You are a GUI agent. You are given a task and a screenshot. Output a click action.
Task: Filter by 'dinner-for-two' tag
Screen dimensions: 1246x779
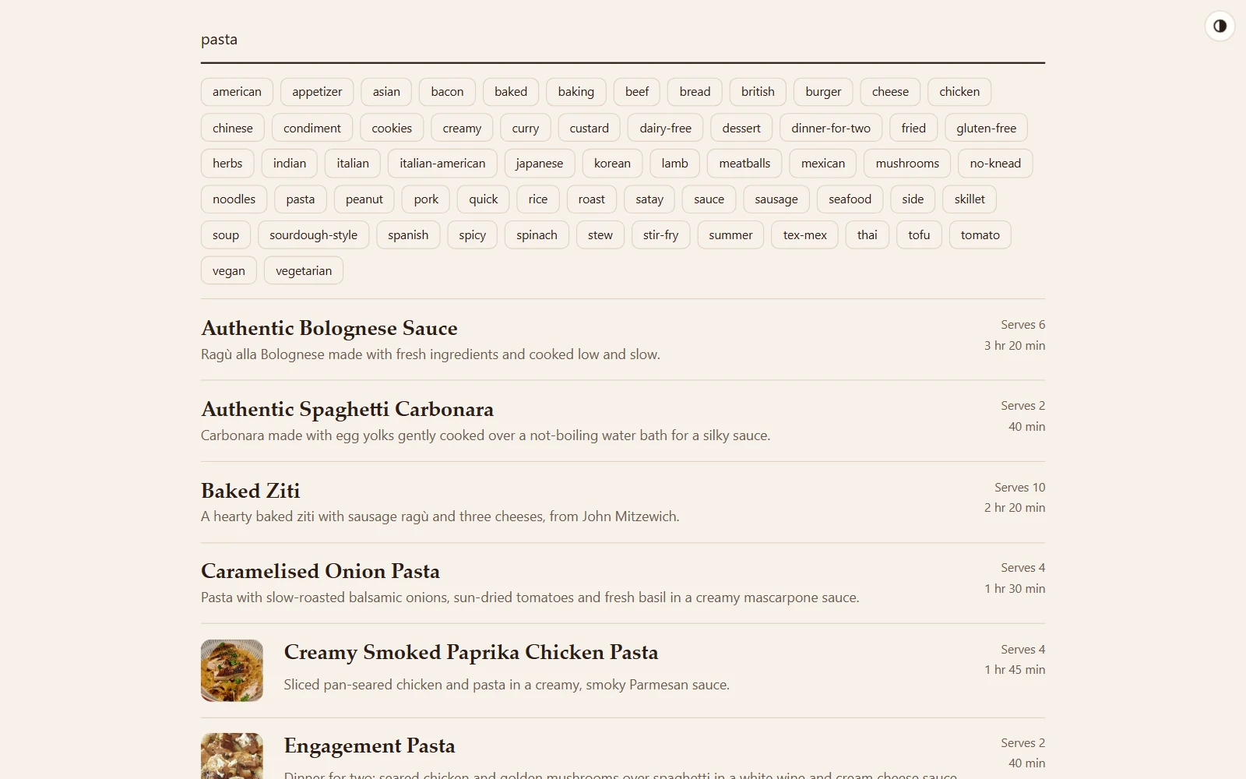[x=831, y=129]
